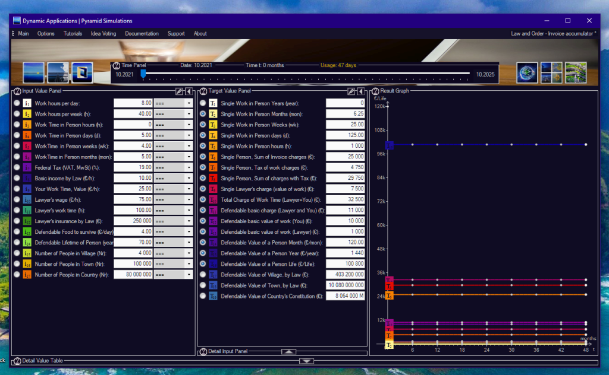The image size is (609, 375).
Task: Click the help icon beside Result Graph
Action: pyautogui.click(x=375, y=91)
